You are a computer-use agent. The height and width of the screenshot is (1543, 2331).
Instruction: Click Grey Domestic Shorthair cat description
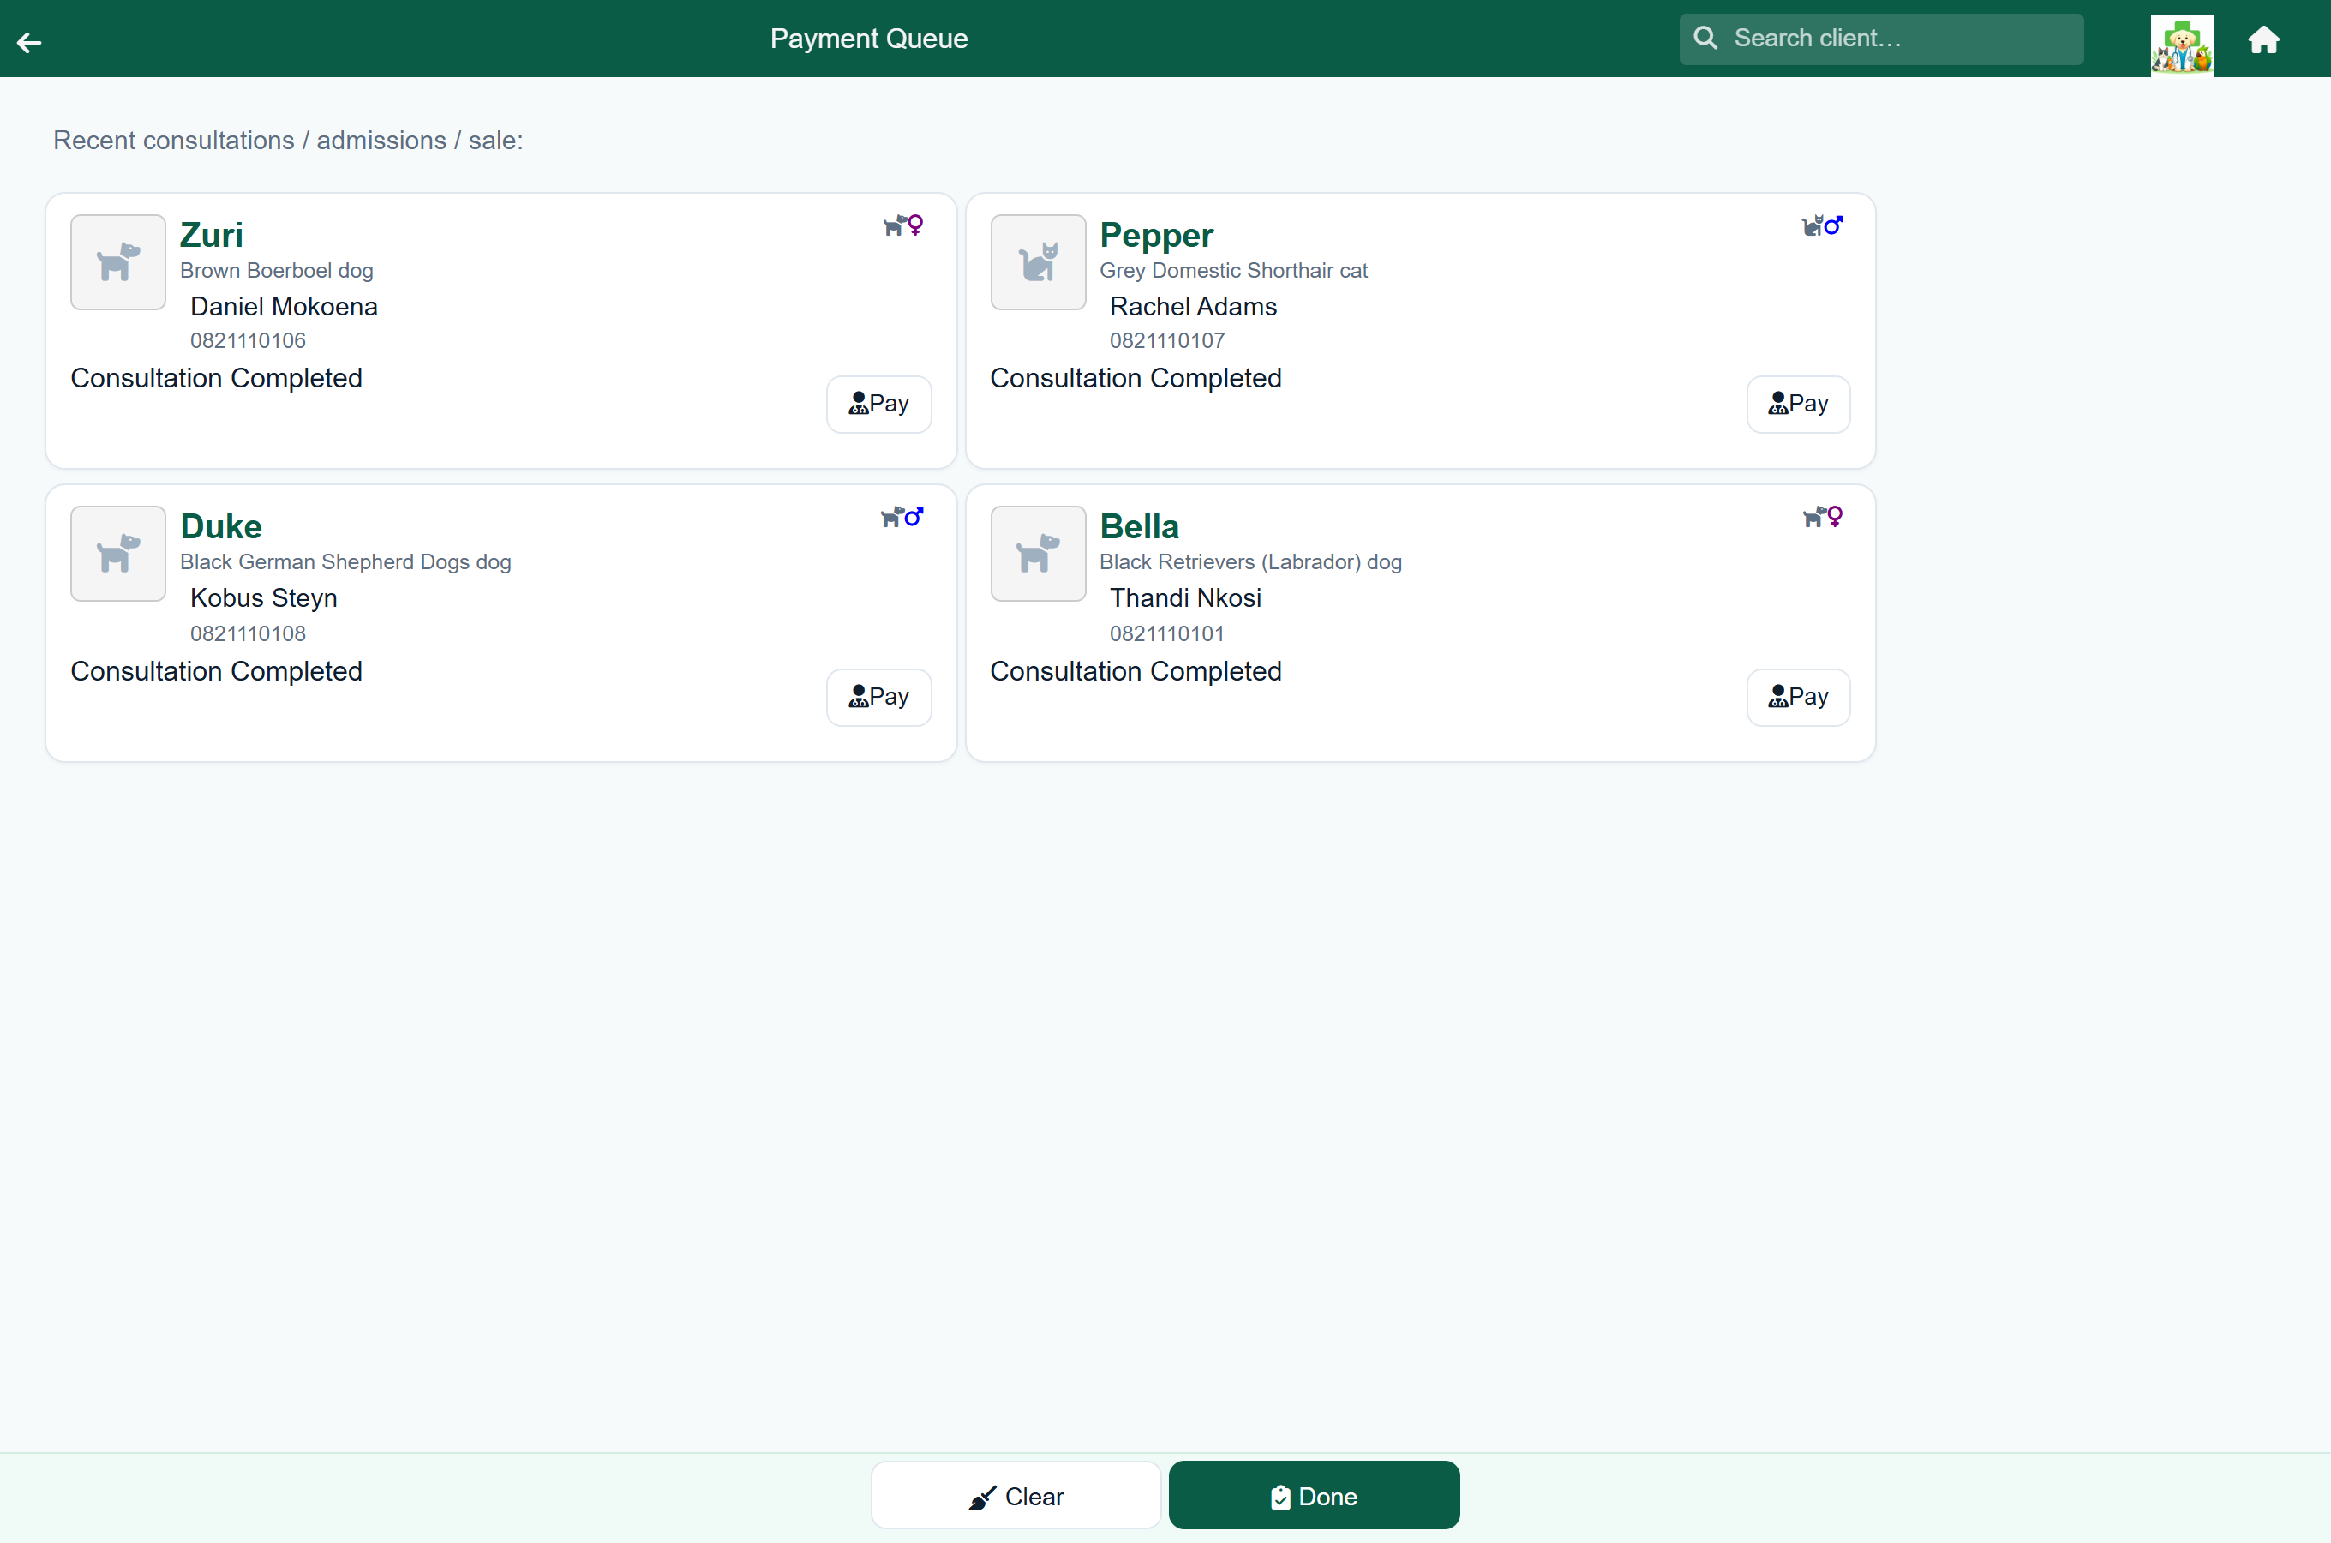pos(1233,271)
